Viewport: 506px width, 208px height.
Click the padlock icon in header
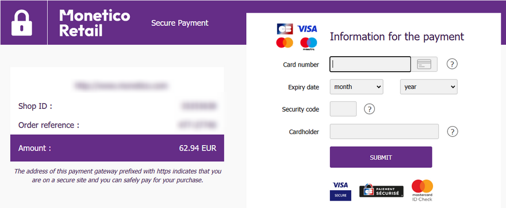(22, 22)
